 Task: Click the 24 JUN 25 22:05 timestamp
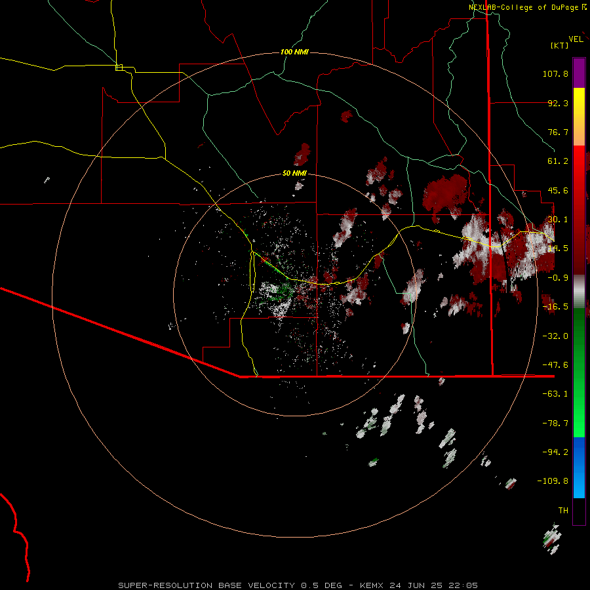coord(433,585)
